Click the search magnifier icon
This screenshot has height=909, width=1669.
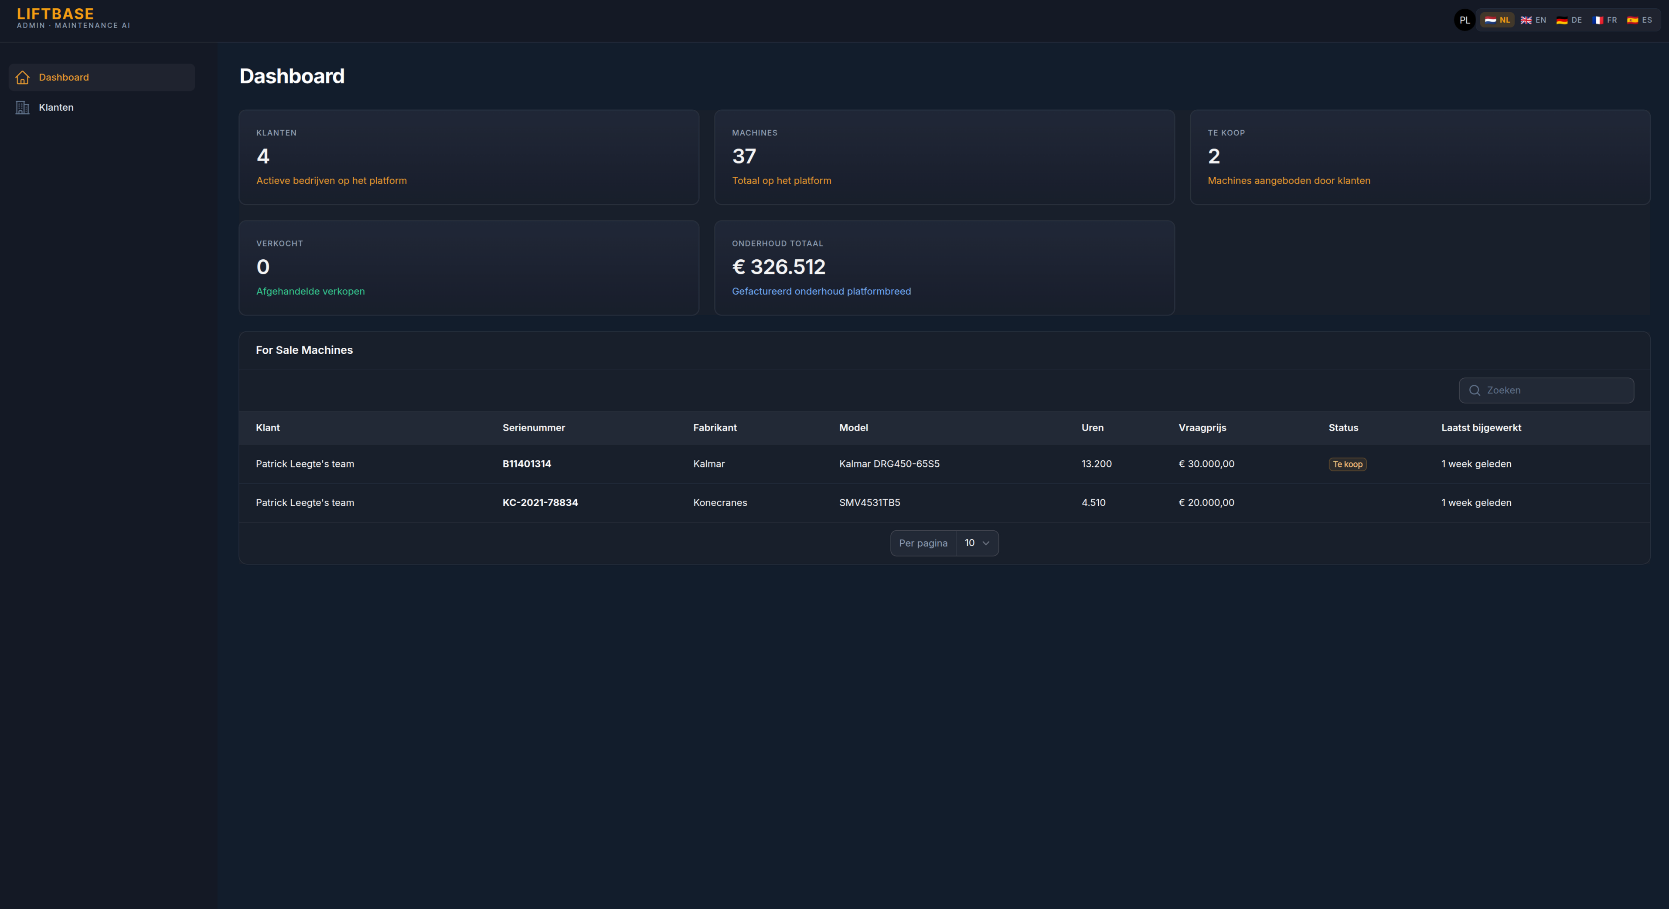click(x=1475, y=390)
